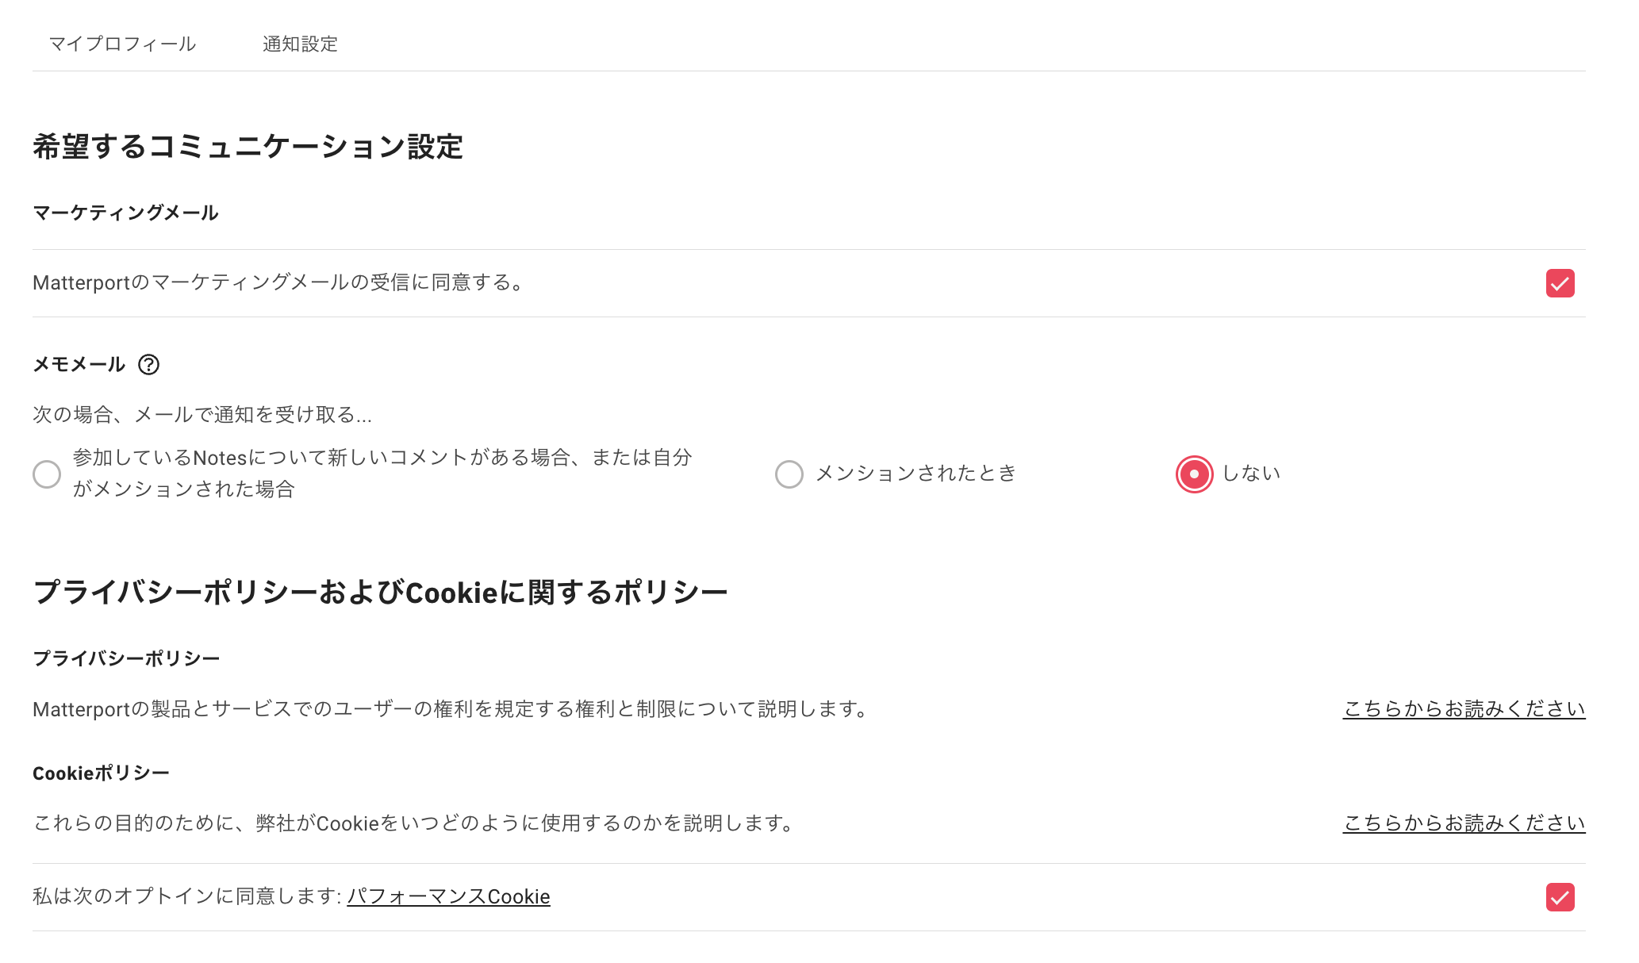Follow the パフォーマンスCookie link
This screenshot has height=963, width=1639.
(448, 896)
